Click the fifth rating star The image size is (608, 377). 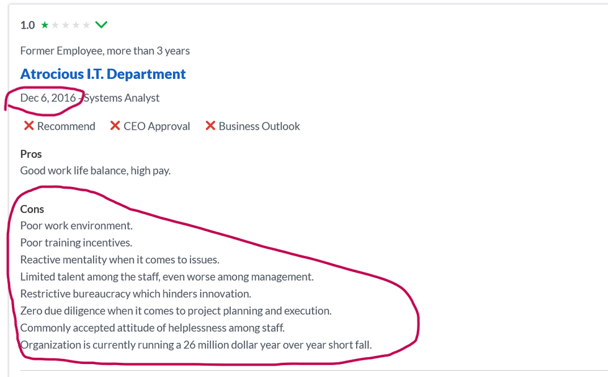coord(86,25)
